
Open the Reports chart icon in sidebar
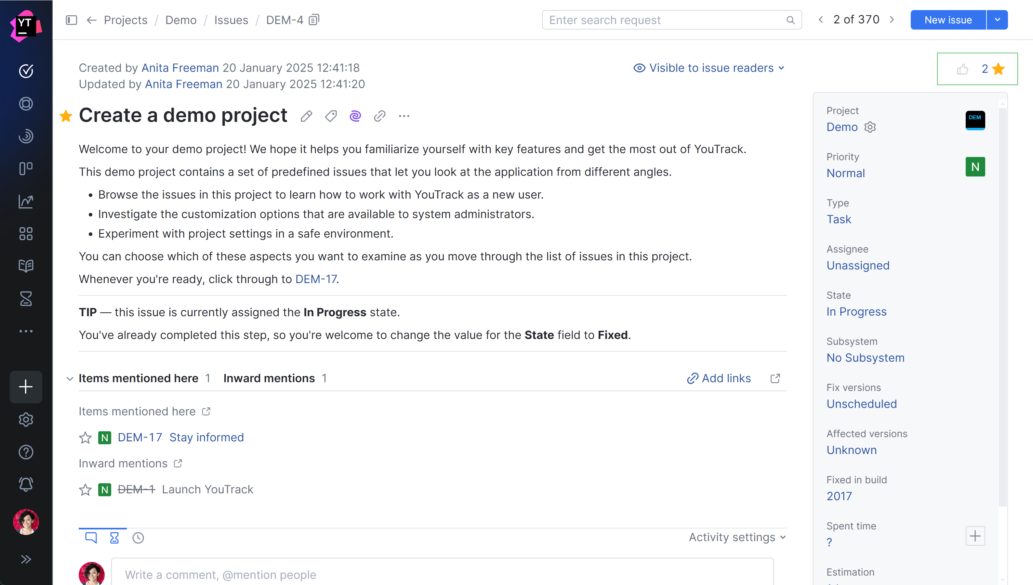click(26, 201)
